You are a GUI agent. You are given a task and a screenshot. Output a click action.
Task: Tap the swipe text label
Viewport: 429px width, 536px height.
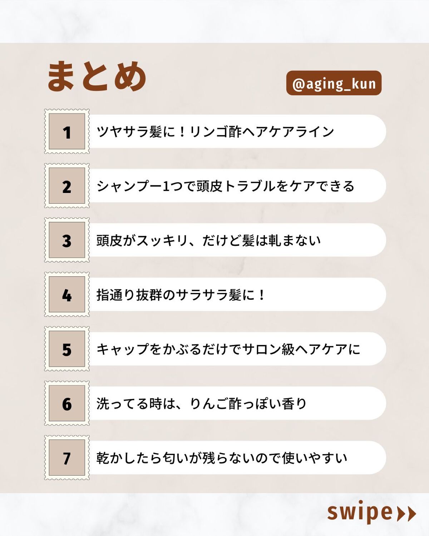click(360, 512)
